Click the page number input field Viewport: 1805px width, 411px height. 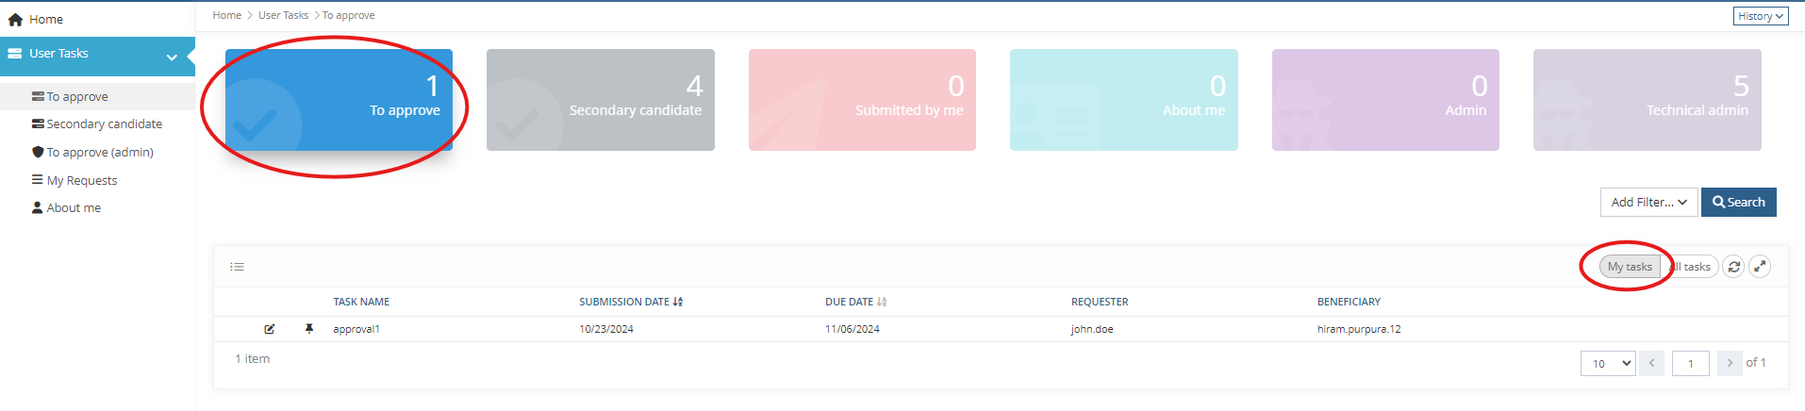tap(1690, 363)
